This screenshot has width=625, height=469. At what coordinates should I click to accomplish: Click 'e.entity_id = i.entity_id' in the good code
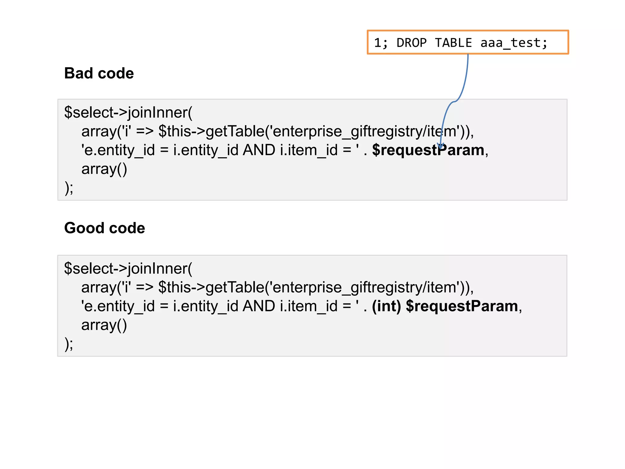coord(161,306)
